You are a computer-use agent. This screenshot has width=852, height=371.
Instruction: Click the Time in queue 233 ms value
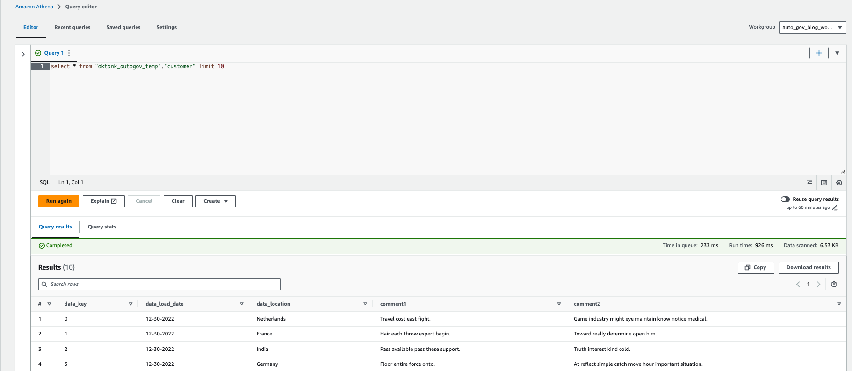click(709, 246)
